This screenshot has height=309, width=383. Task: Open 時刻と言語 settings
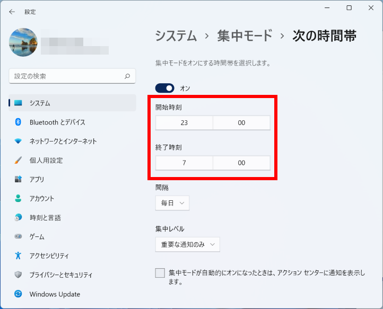tap(72, 217)
